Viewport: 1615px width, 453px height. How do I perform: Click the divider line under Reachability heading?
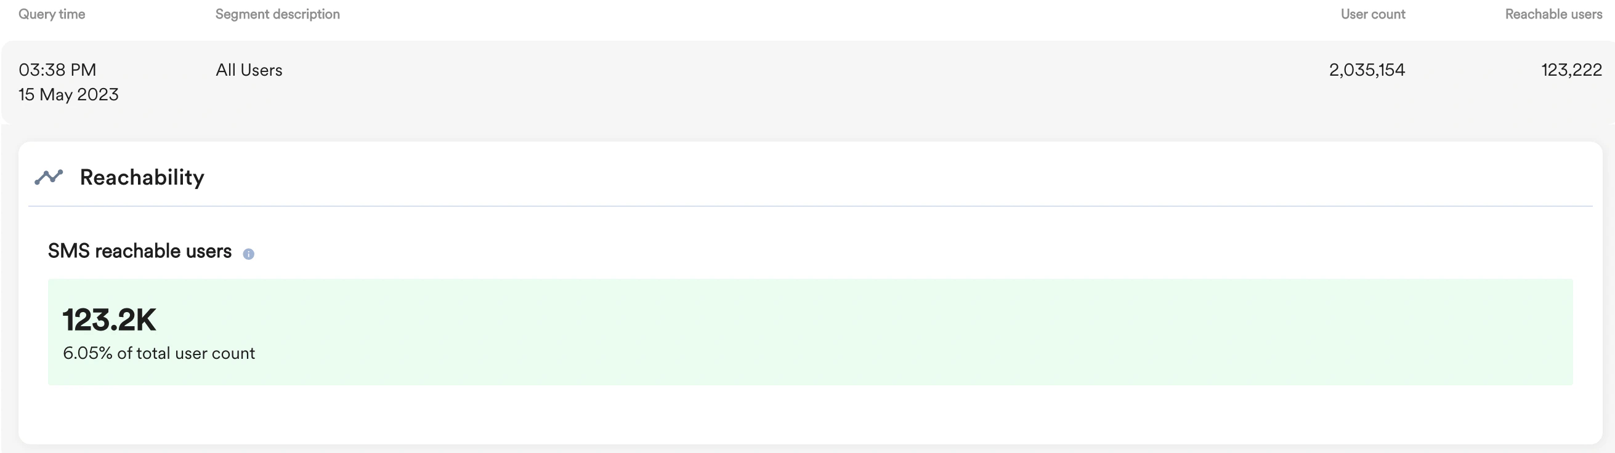point(810,206)
